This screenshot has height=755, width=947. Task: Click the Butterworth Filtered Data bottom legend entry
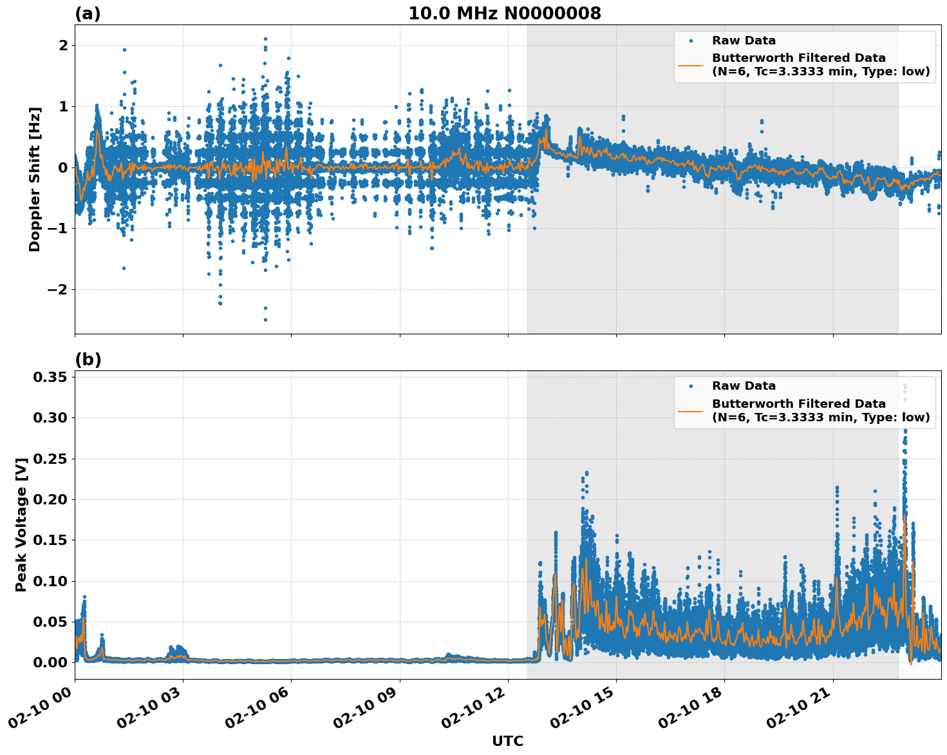(798, 410)
